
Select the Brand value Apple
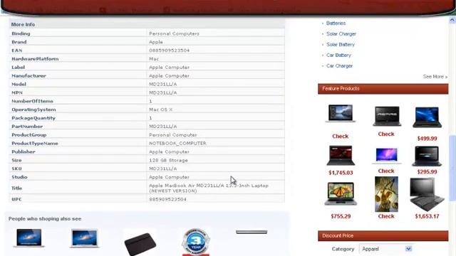pyautogui.click(x=156, y=42)
